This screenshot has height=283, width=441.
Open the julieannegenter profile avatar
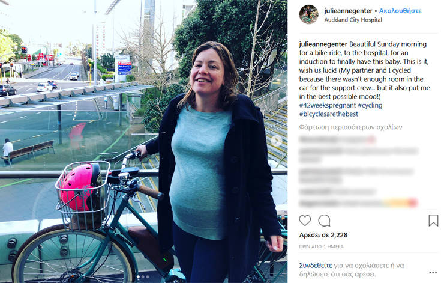pos(308,14)
